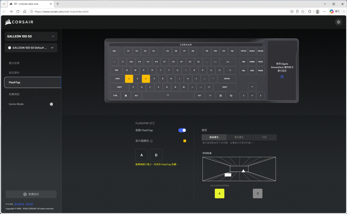This screenshot has width=347, height=214.
Task: Open the 指定操作 sidebar section
Action: pyautogui.click(x=14, y=73)
